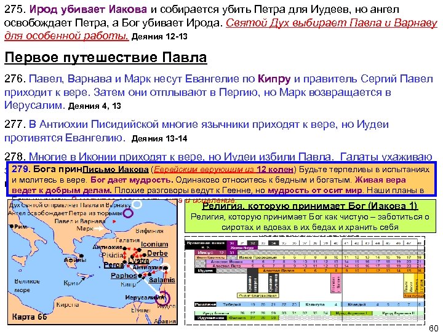Open the link 'Еврейским верующим из 12 колен'

tap(223, 170)
